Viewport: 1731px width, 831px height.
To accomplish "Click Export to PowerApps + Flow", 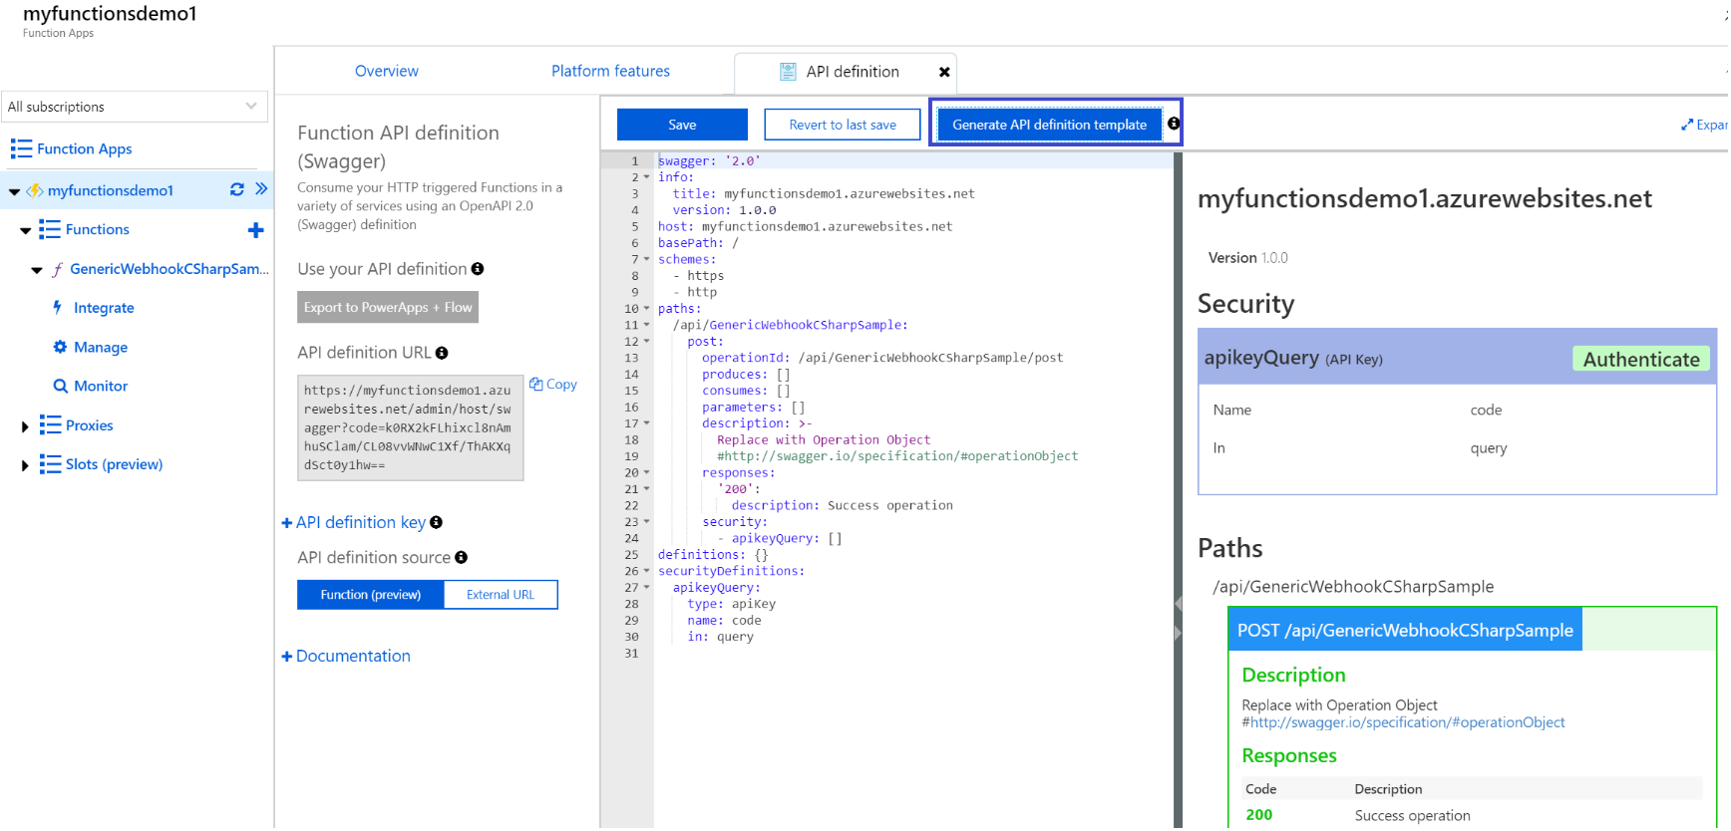I will point(388,307).
